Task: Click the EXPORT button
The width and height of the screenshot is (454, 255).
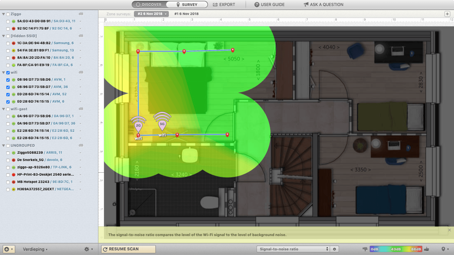Action: click(224, 5)
